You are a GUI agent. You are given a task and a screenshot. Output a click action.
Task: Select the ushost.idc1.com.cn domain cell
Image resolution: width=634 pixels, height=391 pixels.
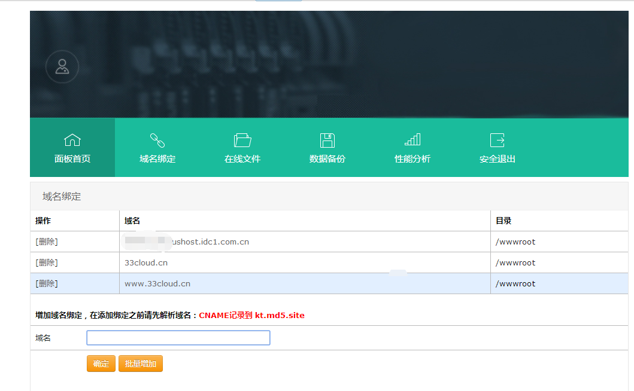pos(305,242)
